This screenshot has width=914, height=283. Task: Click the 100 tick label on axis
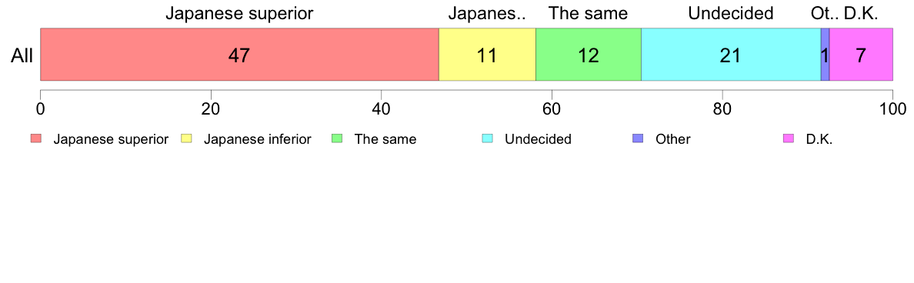click(x=892, y=108)
